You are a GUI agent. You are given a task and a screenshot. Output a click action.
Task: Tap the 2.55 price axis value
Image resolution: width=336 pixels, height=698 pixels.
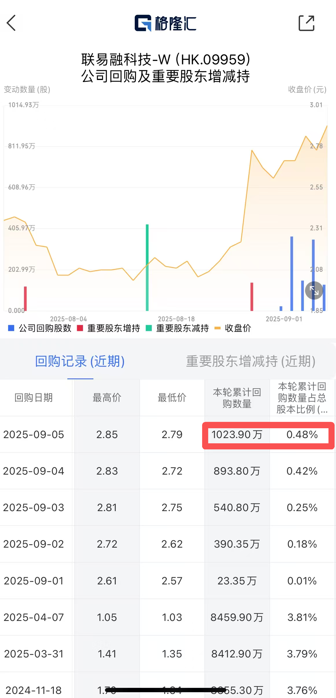316,187
